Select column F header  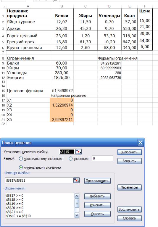pyautogui.click(x=145, y=6)
